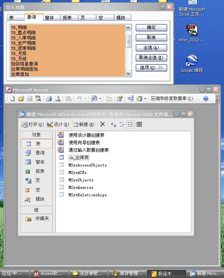Viewport: 224px width, 278px height.
Task: Click 新建(N) in database window
Action: [83, 125]
